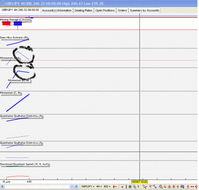Toggle the vertical scale lock icon
The height and width of the screenshot is (190, 199).
click(126, 187)
